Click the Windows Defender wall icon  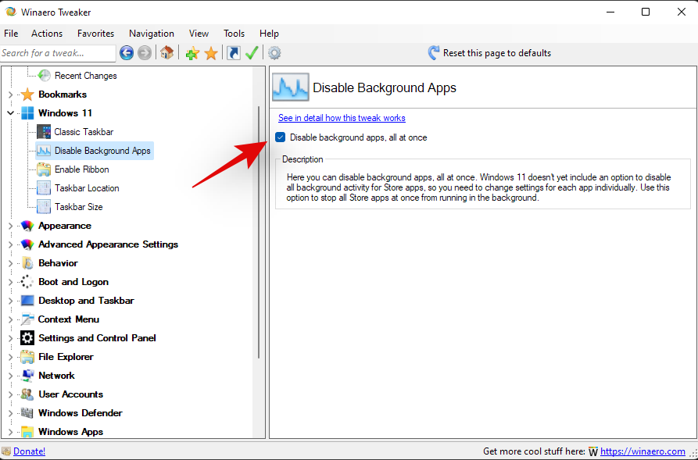[x=27, y=413]
